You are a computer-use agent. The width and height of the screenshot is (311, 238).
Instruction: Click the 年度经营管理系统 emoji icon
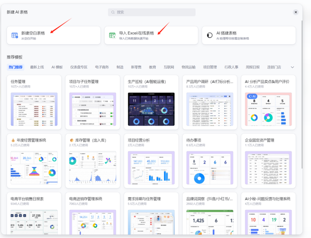pyautogui.click(x=13, y=140)
